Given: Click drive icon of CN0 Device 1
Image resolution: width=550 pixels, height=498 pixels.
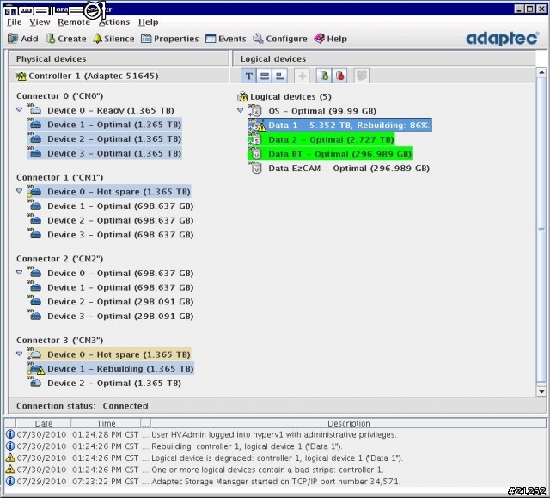Looking at the screenshot, I should [34, 124].
